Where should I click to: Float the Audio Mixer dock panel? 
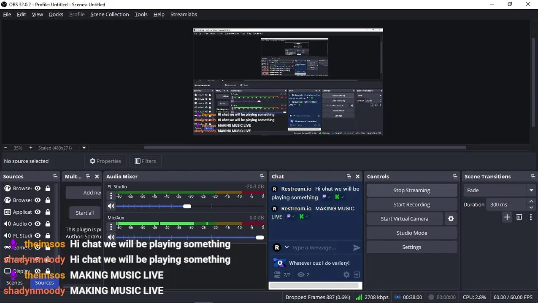pyautogui.click(x=262, y=177)
